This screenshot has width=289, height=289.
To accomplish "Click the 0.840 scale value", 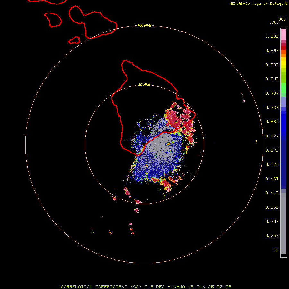I will [272, 79].
